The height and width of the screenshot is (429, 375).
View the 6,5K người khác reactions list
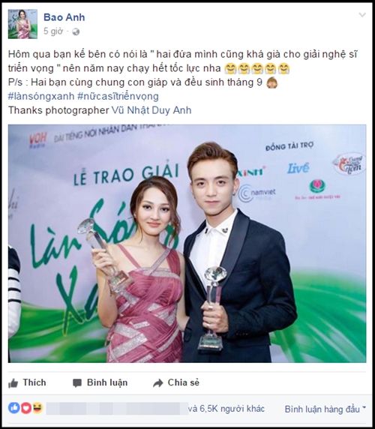[x=226, y=409]
